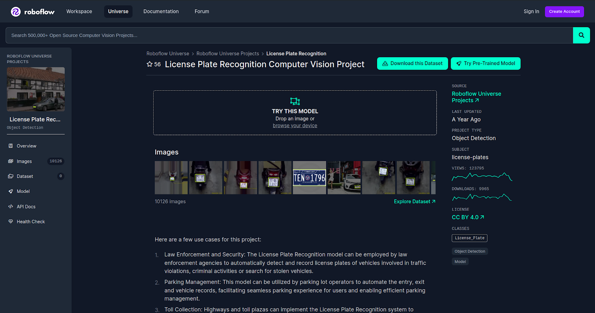This screenshot has width=595, height=313.
Task: Click the Object Detection tag chip
Action: click(470, 251)
